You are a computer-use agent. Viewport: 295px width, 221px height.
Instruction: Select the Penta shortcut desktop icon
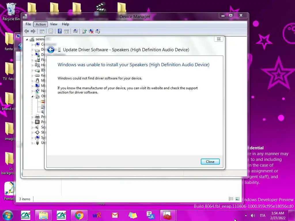(x=9, y=191)
